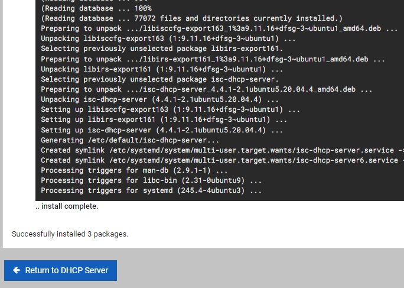Click the 'Unpacking libirs-export161' line
404x288 pixels.
click(162, 69)
